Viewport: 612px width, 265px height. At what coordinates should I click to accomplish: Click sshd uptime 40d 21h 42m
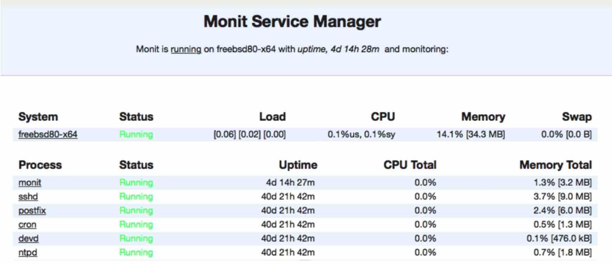tap(288, 196)
